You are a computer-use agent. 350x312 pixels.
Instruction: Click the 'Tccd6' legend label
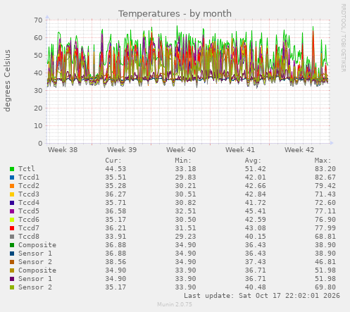[29, 220]
